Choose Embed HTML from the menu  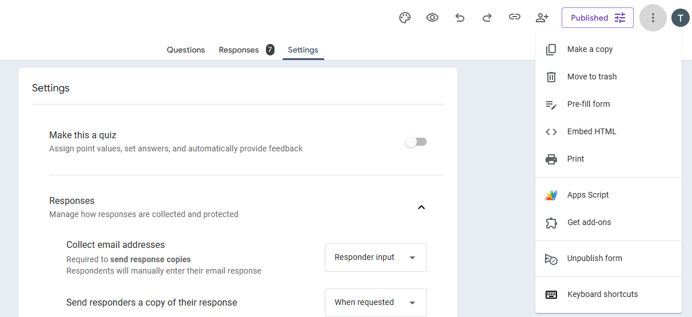coord(609,131)
